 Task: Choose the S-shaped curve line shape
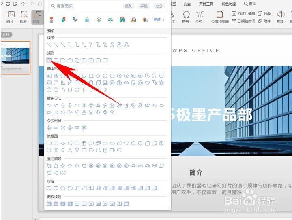click(x=112, y=45)
